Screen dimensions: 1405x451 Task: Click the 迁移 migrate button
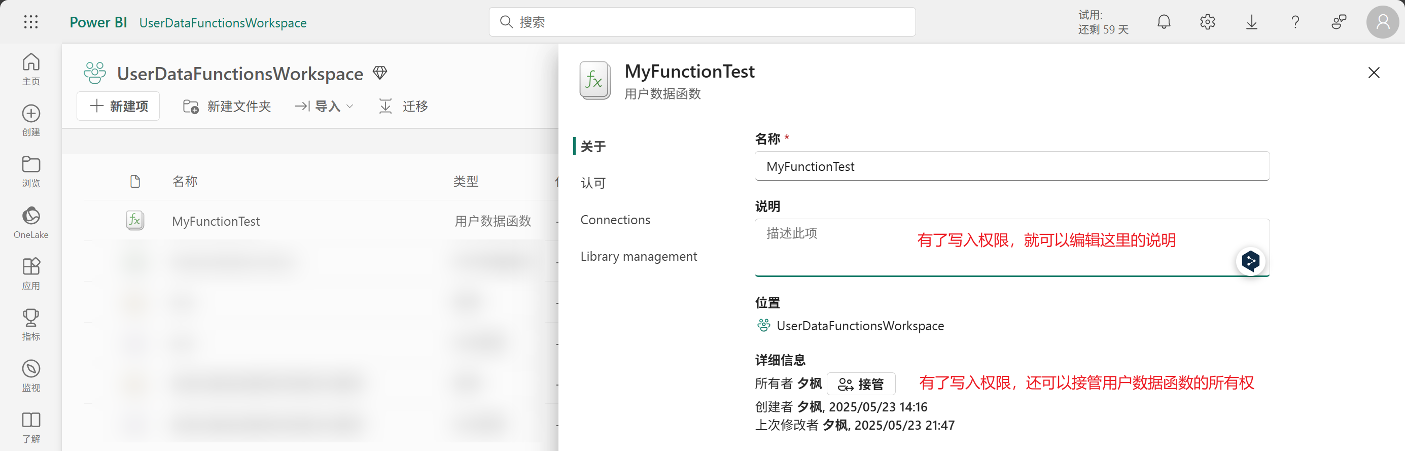click(x=404, y=107)
